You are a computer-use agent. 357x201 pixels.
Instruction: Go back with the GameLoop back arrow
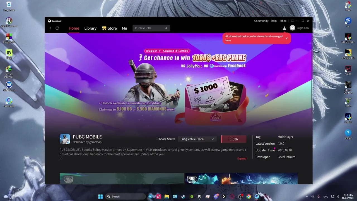click(x=50, y=28)
